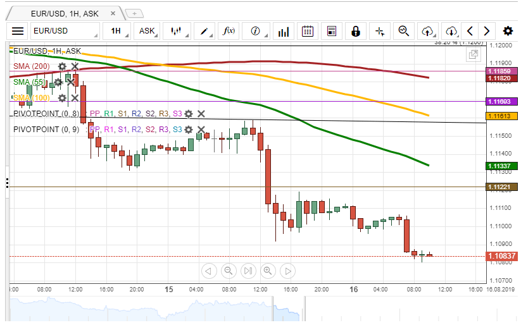Zoom out using bottom chart controls

click(x=228, y=271)
